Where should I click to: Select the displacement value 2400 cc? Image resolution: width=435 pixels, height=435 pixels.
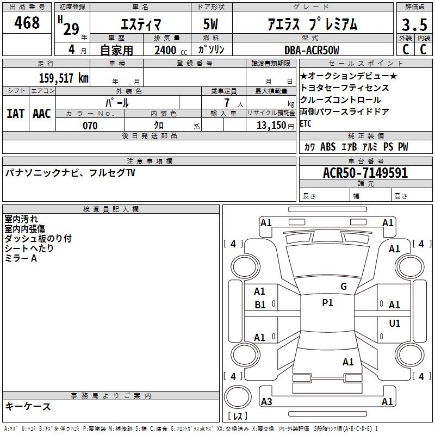coord(171,50)
